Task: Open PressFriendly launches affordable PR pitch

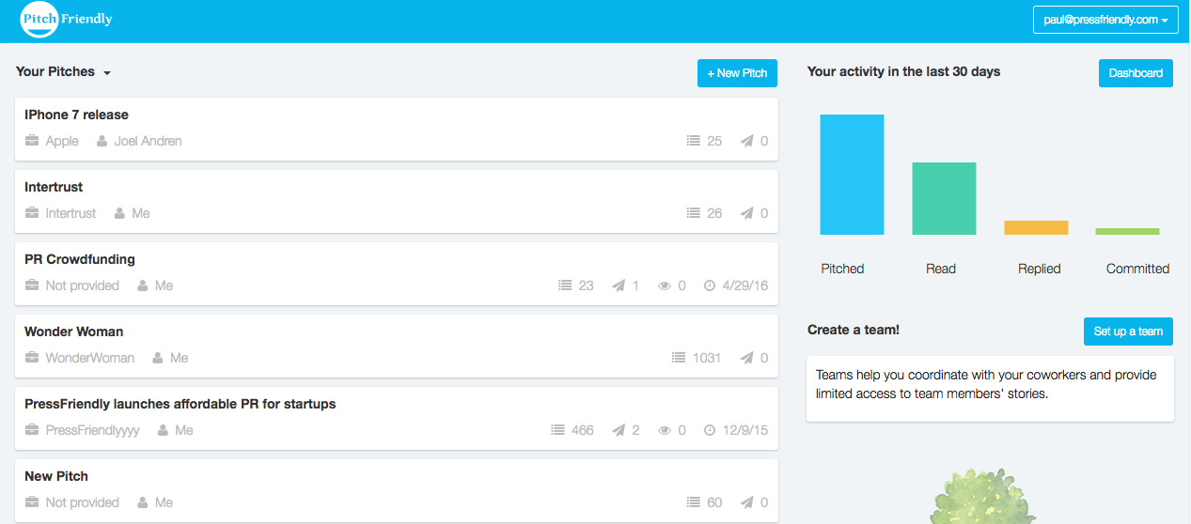Action: (x=180, y=404)
